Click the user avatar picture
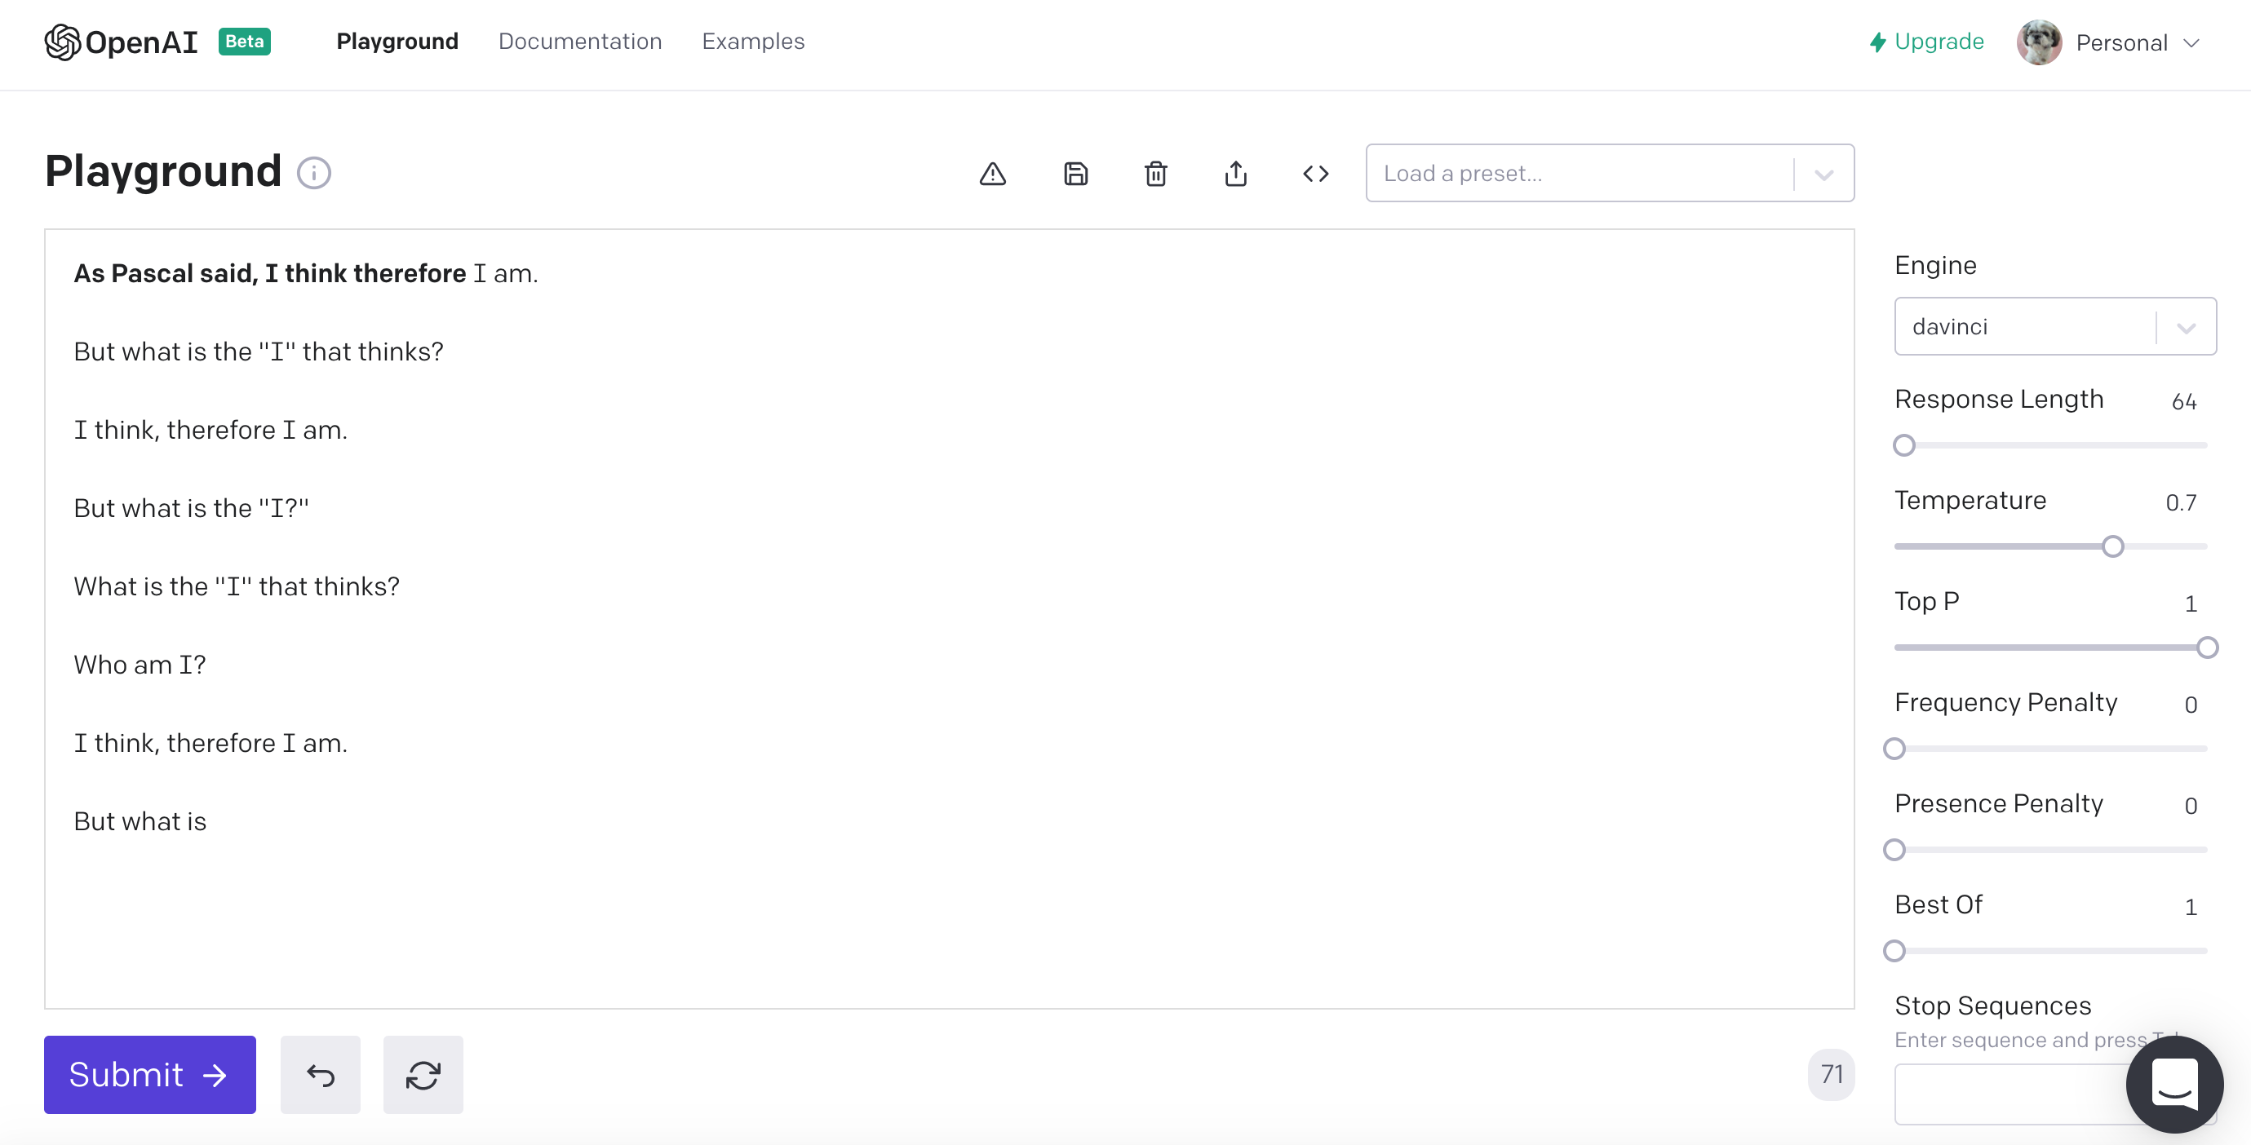This screenshot has height=1145, width=2251. [x=2039, y=42]
